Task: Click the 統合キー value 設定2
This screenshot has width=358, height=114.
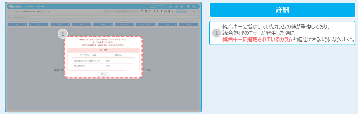Action: click(108, 66)
